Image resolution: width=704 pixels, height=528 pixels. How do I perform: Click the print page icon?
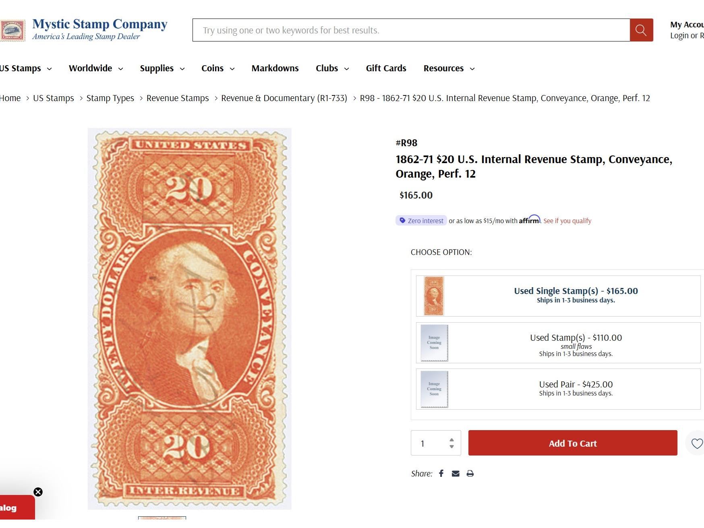tap(470, 474)
